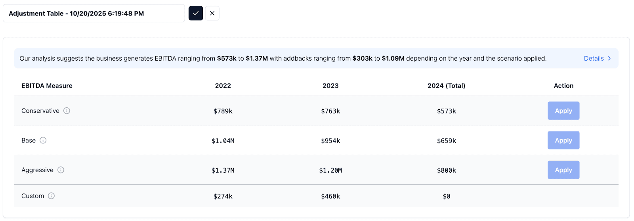The height and width of the screenshot is (221, 634).
Task: Expand details via the chevron arrow
Action: pyautogui.click(x=609, y=58)
